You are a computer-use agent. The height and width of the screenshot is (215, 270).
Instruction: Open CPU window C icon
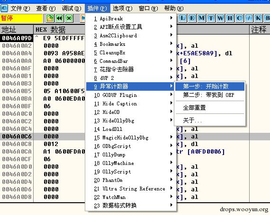click(239, 18)
